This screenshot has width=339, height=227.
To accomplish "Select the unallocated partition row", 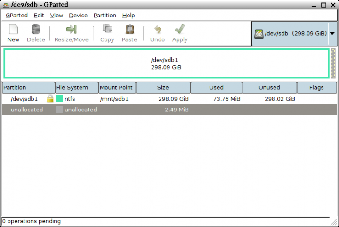I will click(169, 110).
